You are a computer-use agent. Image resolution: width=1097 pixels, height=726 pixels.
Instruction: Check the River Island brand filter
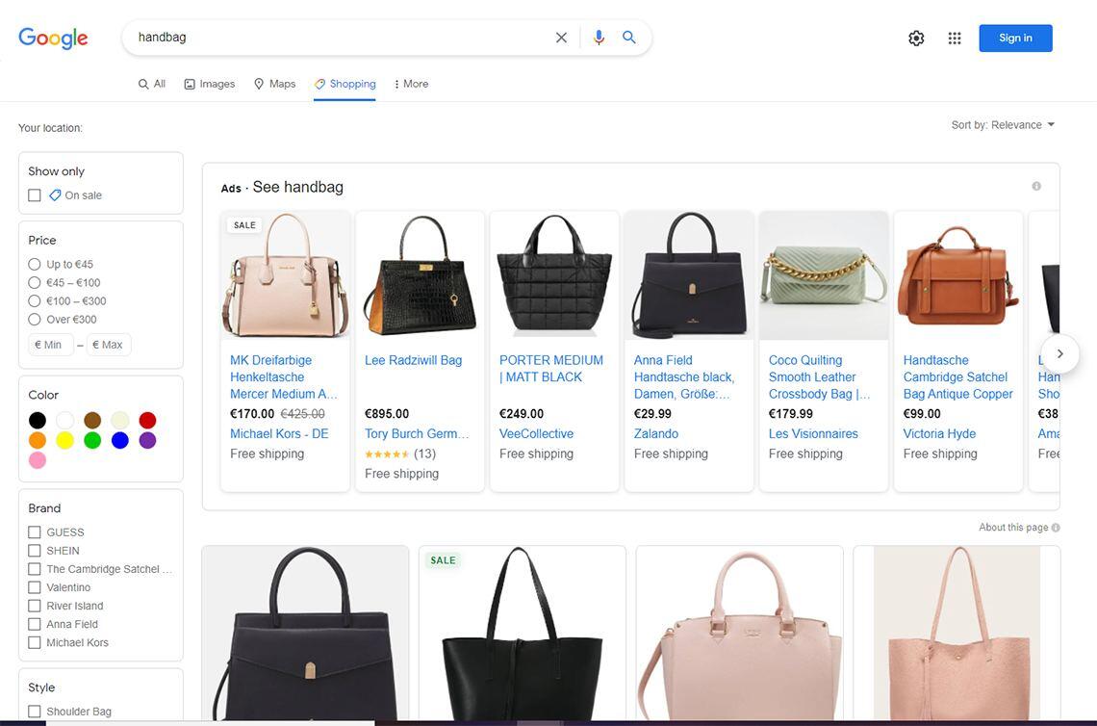pos(35,606)
